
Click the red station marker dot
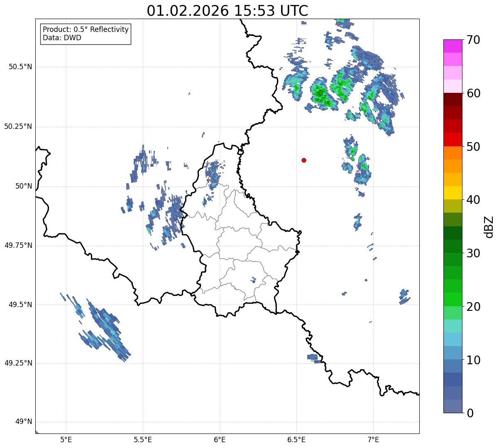[304, 160]
